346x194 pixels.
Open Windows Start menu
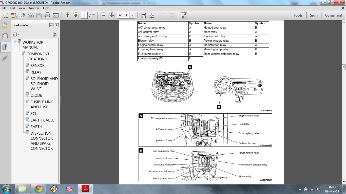coord(6,189)
